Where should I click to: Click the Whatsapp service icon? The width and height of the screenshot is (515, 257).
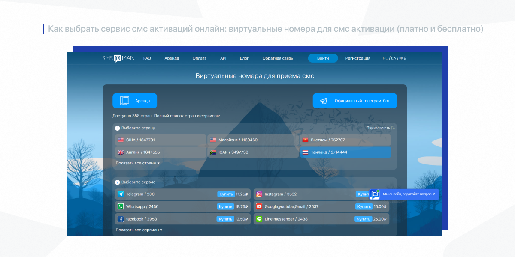[121, 206]
